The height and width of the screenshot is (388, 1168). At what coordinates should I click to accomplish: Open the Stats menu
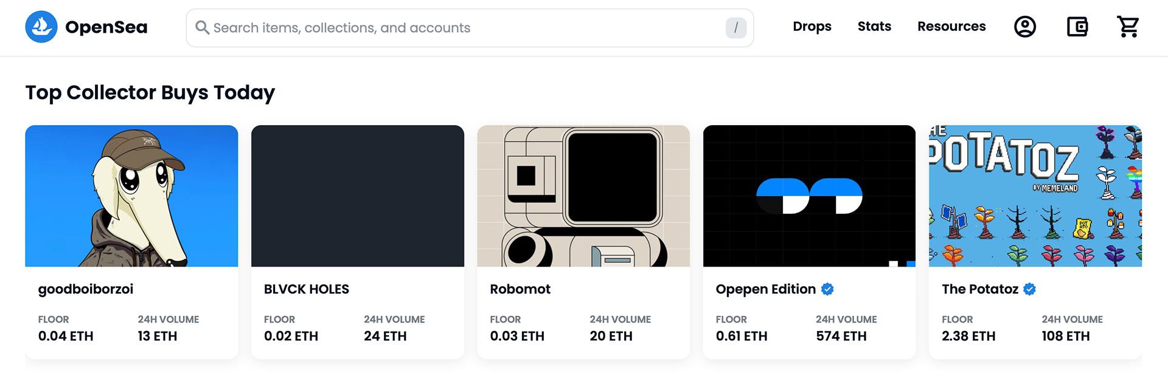[874, 27]
